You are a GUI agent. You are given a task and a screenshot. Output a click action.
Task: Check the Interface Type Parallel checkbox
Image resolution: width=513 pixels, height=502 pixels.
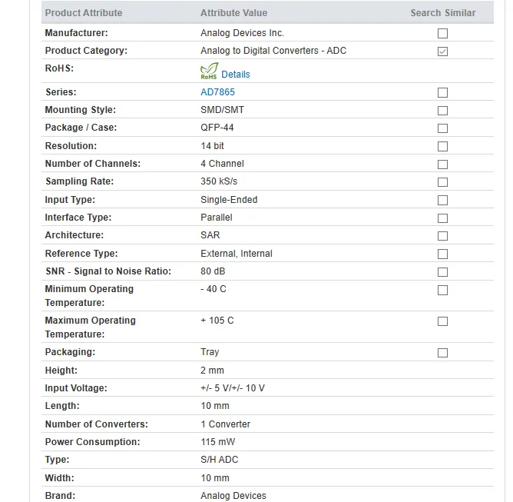click(x=442, y=218)
